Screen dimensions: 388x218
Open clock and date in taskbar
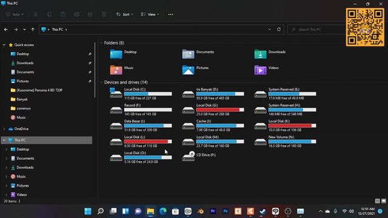(366, 211)
